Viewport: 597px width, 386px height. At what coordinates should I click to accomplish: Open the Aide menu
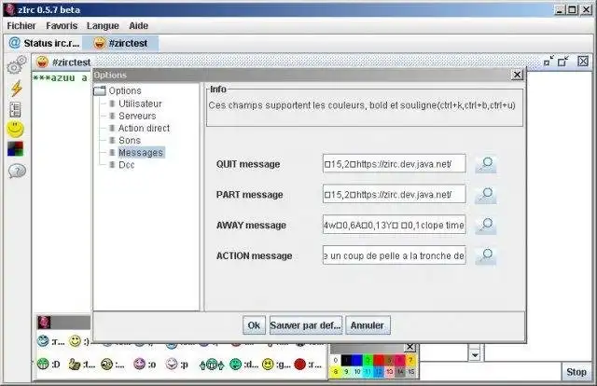pos(139,26)
